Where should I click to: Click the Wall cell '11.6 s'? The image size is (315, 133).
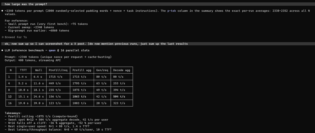pyautogui.click(x=38, y=83)
